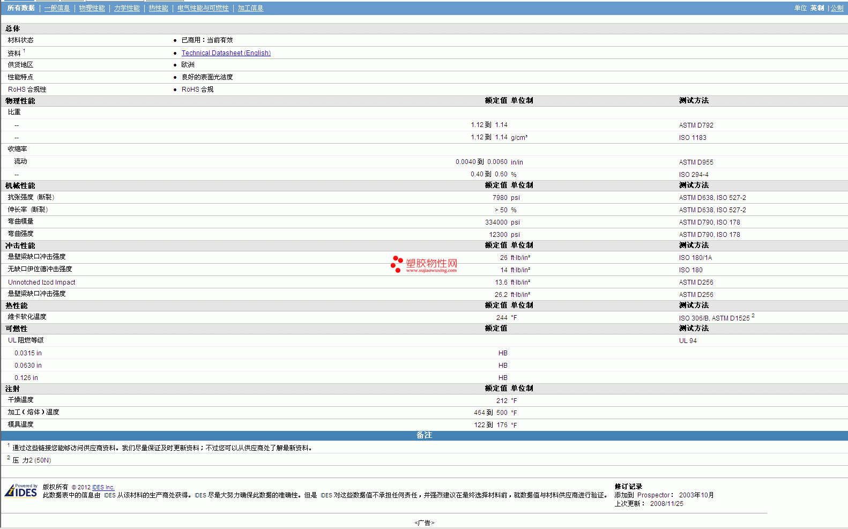Open Technical Datasheet (English) link

click(226, 53)
